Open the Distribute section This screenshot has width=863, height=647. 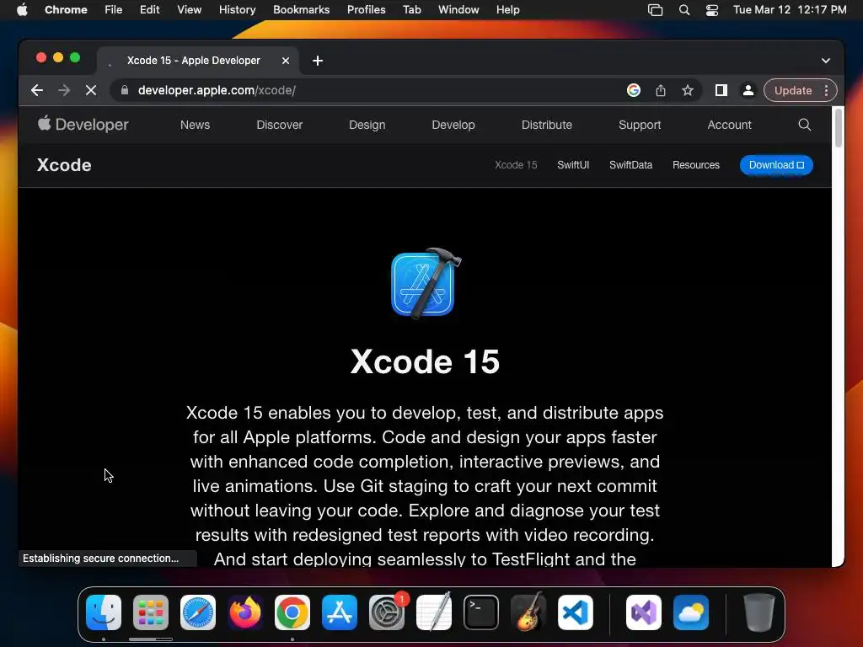[x=546, y=125]
